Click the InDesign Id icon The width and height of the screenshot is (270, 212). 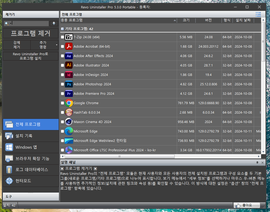[x=69, y=75]
